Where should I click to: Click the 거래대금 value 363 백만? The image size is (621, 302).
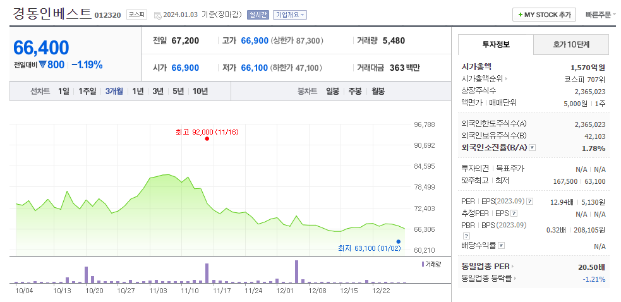404,68
